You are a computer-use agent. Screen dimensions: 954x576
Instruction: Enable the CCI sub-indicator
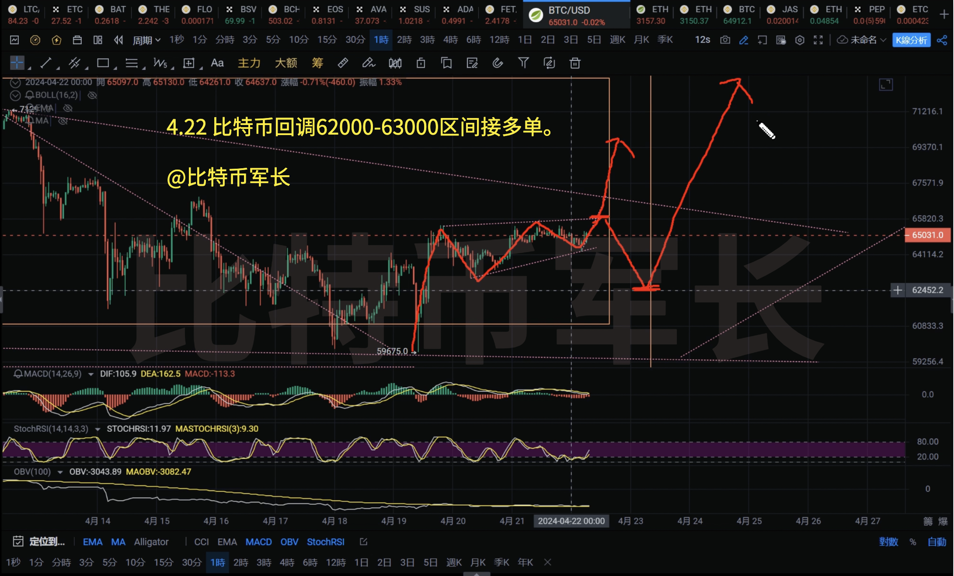coord(201,542)
